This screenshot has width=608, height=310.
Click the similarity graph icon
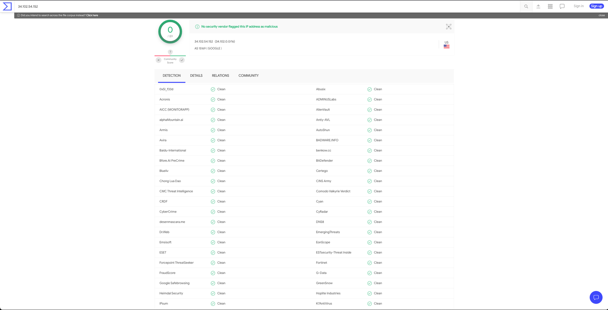448,27
